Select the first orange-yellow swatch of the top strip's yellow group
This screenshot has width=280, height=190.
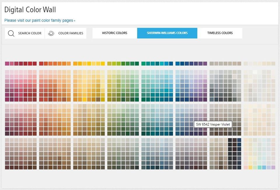pos(75,64)
